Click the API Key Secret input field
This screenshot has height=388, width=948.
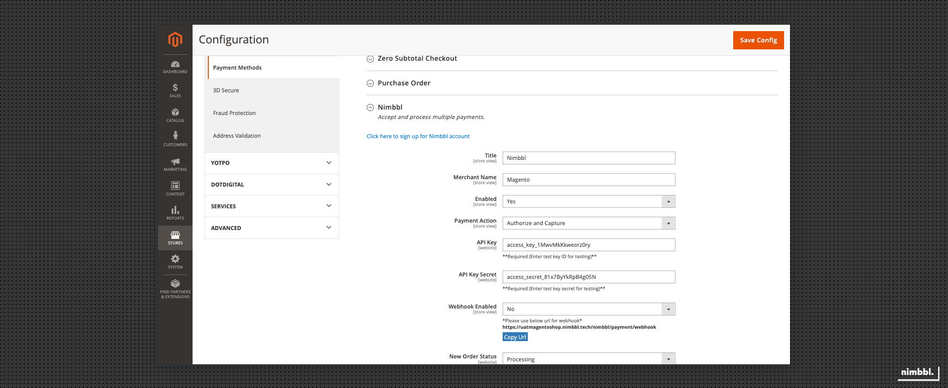(x=589, y=277)
